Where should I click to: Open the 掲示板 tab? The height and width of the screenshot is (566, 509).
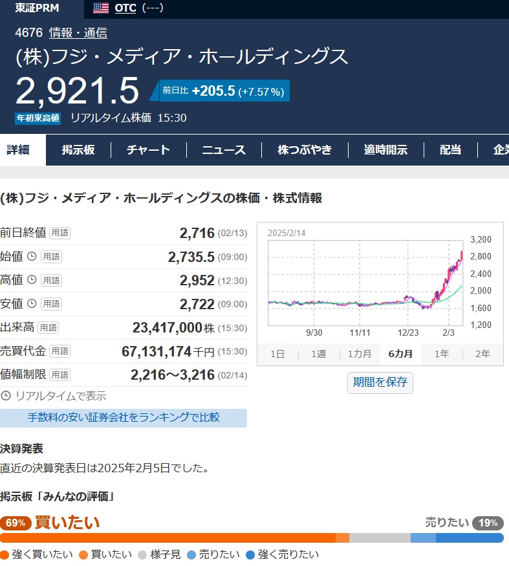point(78,150)
